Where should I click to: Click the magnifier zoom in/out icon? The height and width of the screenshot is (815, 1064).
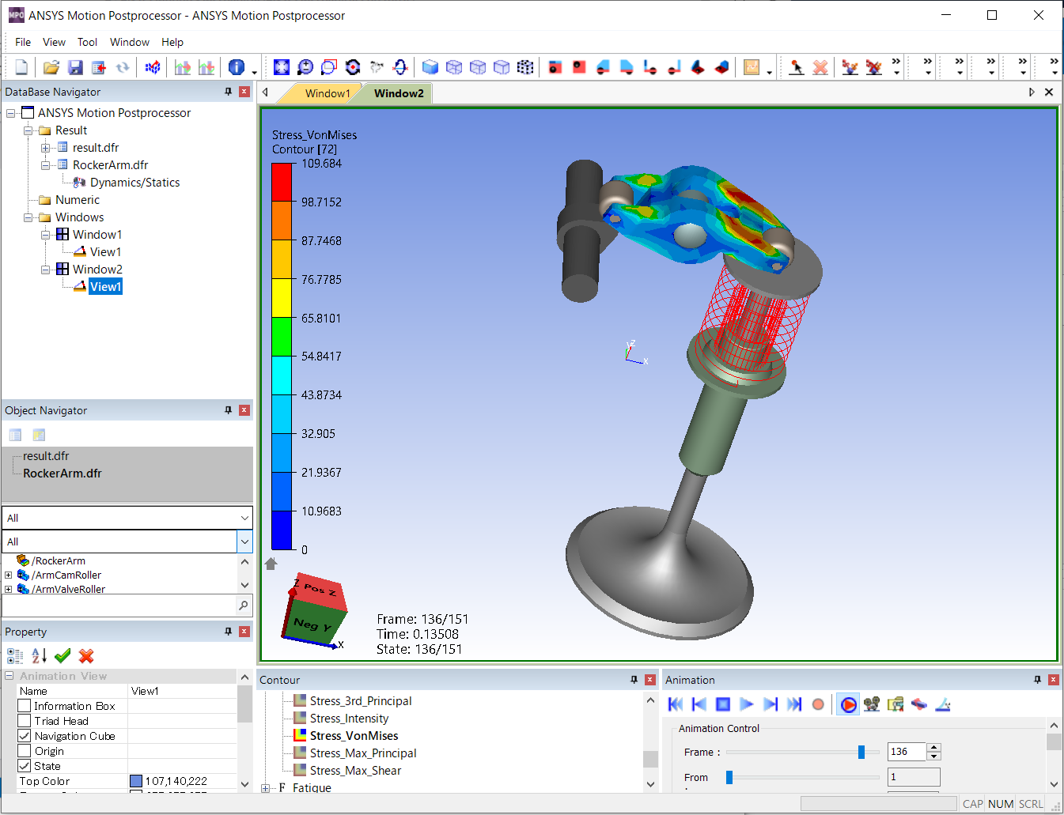(305, 67)
